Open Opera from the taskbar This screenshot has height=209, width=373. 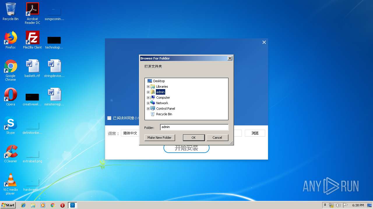[x=62, y=205]
